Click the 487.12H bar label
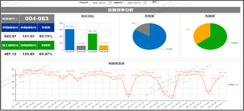The height and width of the screenshot is (111, 244). tap(93, 31)
